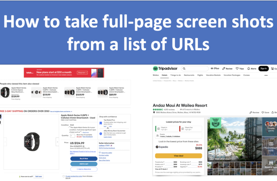The height and width of the screenshot is (181, 277).
Task: Show previous eBay product image arrow
Action: point(5,142)
